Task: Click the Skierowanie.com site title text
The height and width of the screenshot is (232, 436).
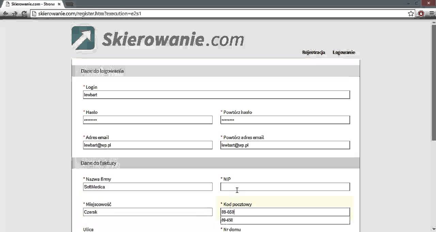Action: (x=173, y=39)
